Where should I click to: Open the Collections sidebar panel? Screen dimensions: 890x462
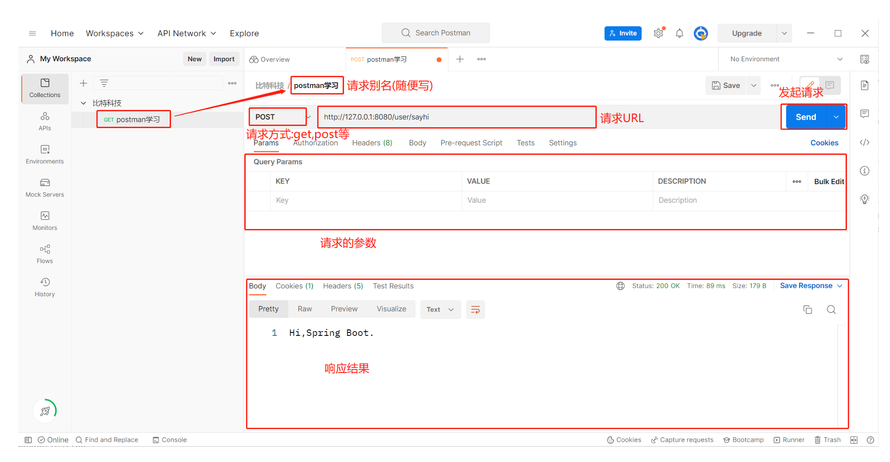(x=45, y=88)
